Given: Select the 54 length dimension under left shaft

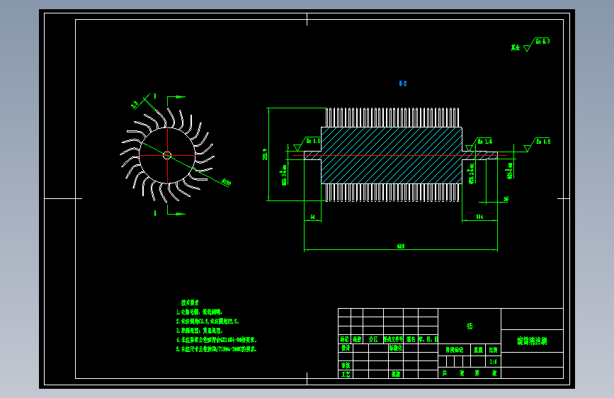Looking at the screenshot, I should (x=312, y=217).
